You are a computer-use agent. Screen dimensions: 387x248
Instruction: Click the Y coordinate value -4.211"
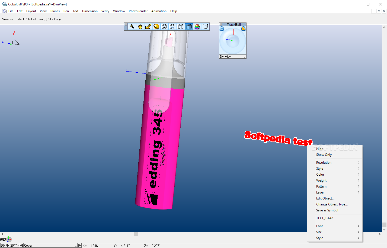coord(125,246)
